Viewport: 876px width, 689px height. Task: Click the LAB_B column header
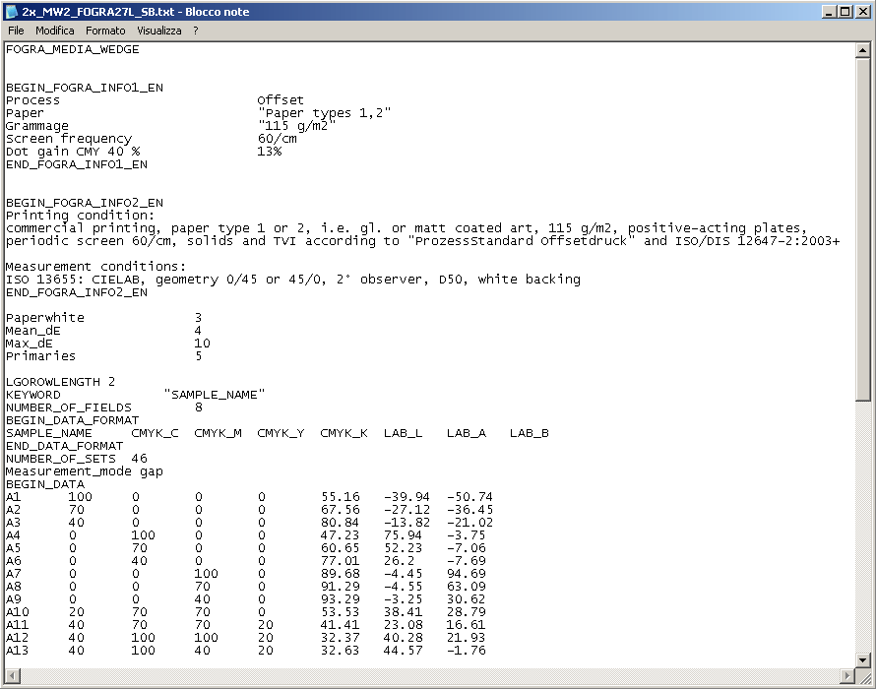(x=530, y=433)
